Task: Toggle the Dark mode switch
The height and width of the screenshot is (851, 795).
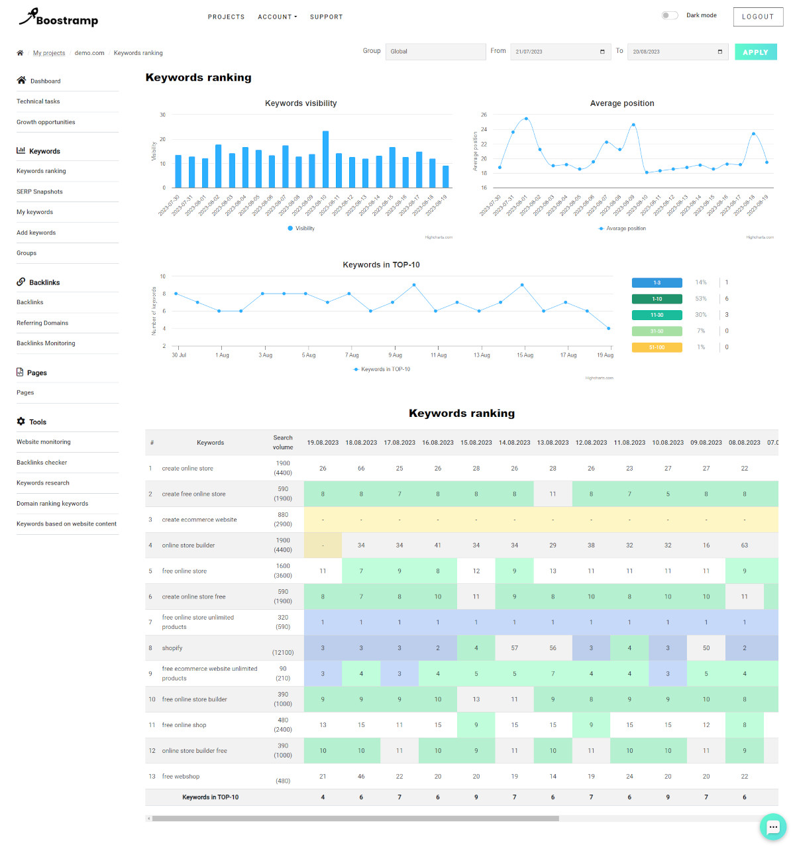Action: 670,15
